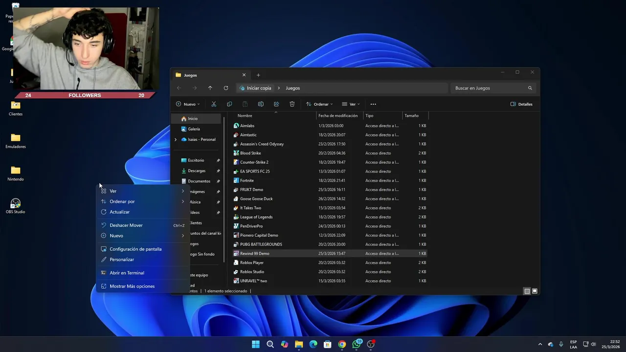
Task: Open Microsoft Edge from the taskbar
Action: point(313,344)
